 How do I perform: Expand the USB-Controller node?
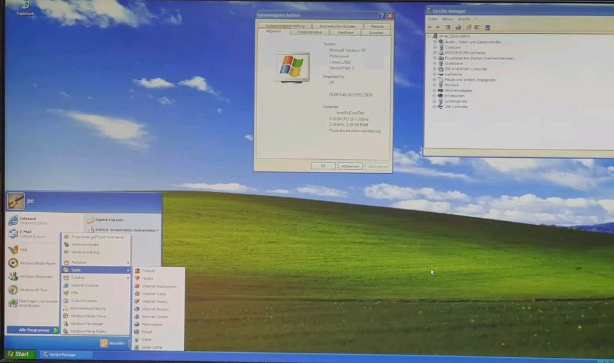pyautogui.click(x=434, y=106)
